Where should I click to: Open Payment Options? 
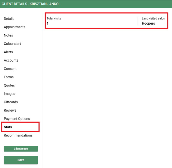point(17,119)
